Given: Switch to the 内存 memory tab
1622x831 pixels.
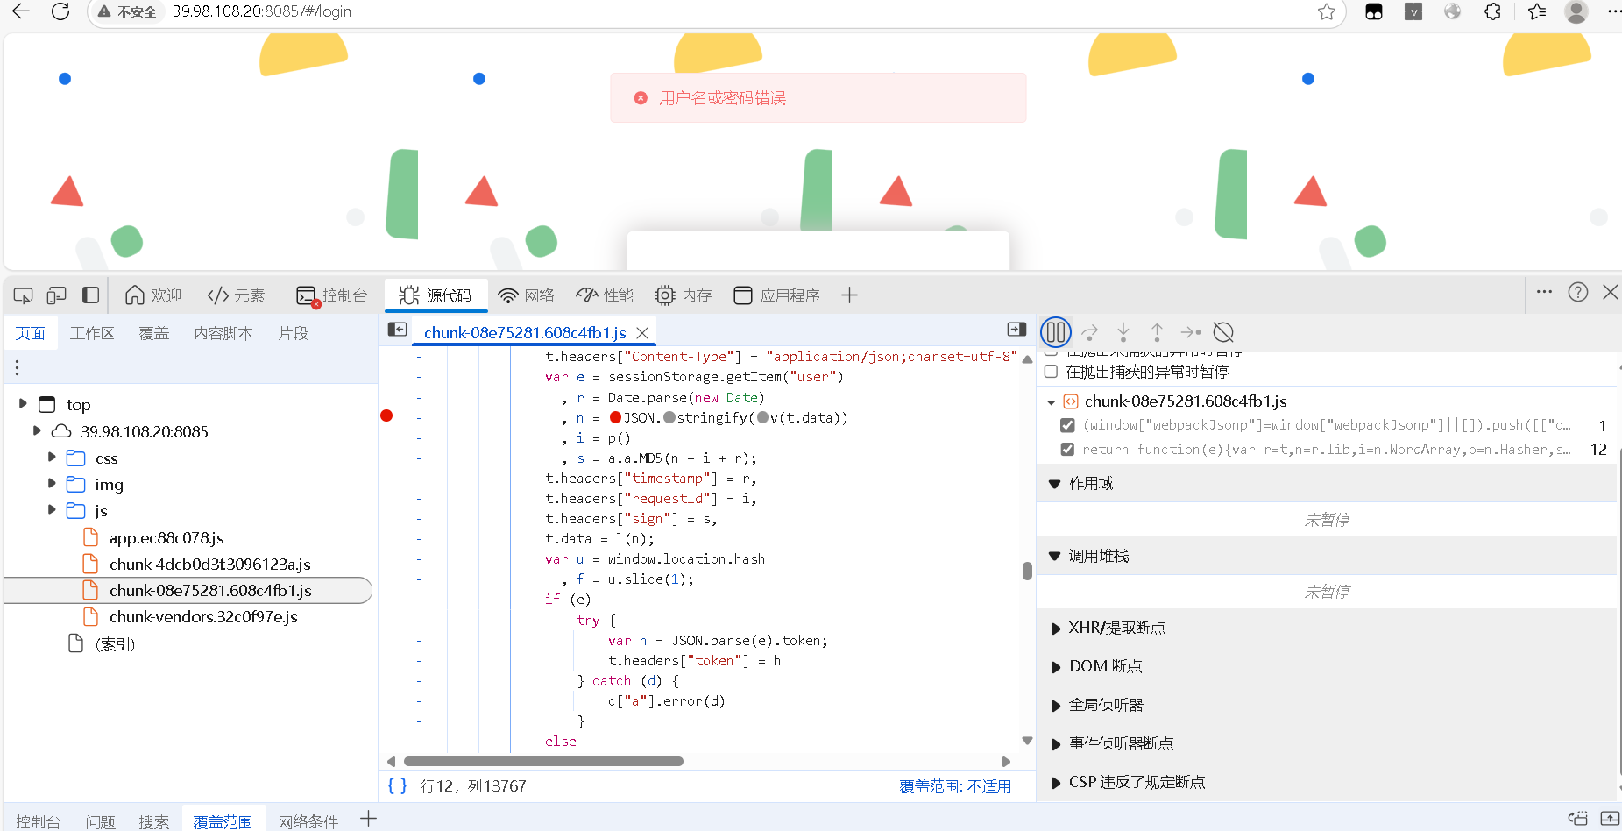Looking at the screenshot, I should point(684,295).
